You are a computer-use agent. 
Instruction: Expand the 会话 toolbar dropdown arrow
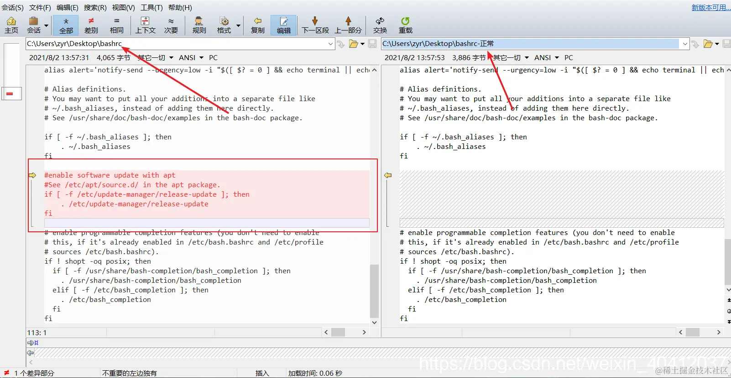coord(46,26)
